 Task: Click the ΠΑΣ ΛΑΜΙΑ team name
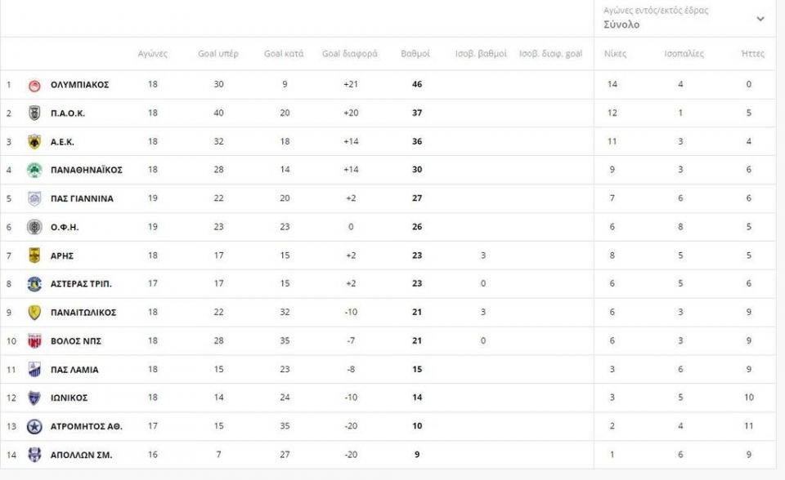(74, 370)
